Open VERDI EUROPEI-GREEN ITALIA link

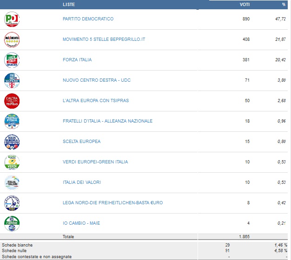pyautogui.click(x=95, y=162)
